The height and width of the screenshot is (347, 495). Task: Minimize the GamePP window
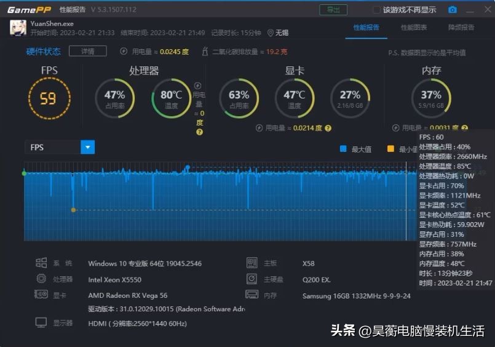tap(470, 11)
